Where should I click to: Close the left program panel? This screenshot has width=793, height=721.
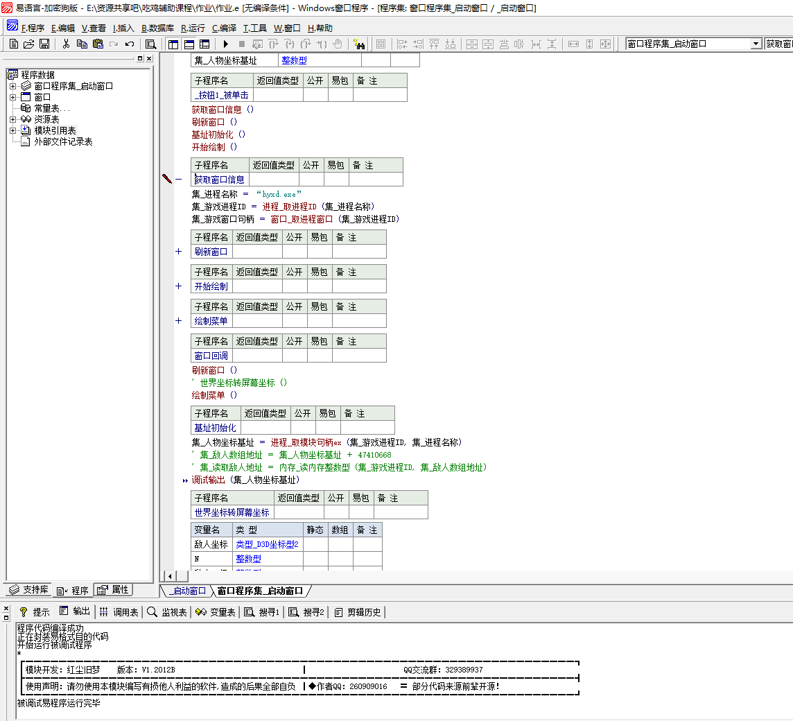coord(149,59)
